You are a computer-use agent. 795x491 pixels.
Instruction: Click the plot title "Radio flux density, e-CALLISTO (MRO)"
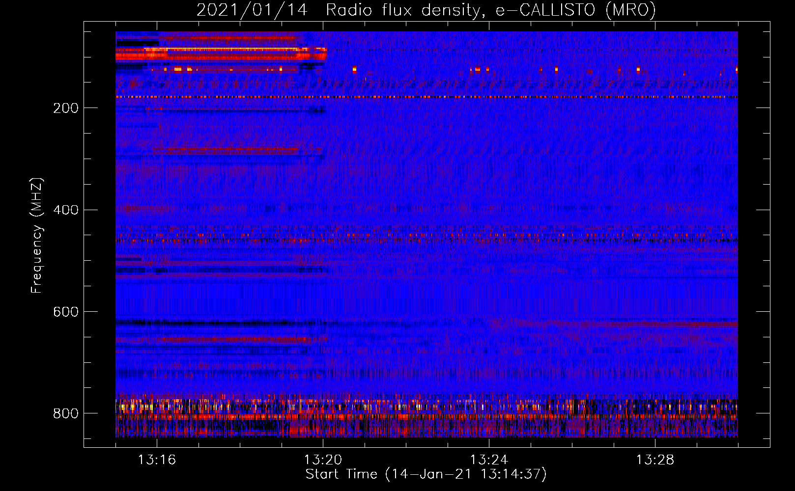click(x=491, y=10)
